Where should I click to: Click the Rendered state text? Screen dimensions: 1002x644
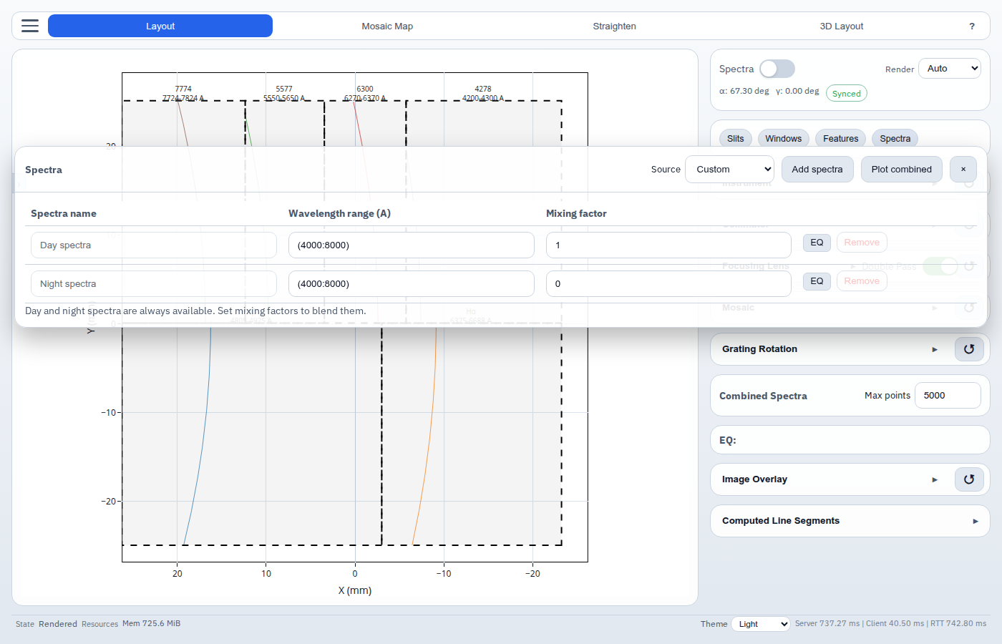pyautogui.click(x=58, y=624)
